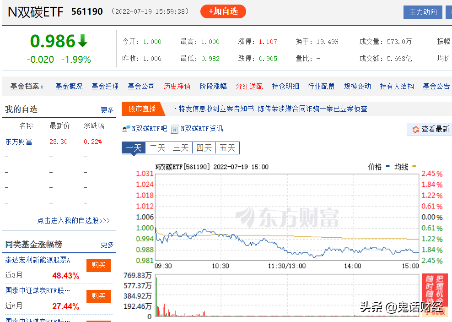Click the green down-arrow price indicator
This screenshot has width=452, height=322.
[83, 41]
